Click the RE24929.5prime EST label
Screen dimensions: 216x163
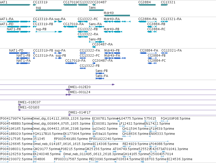pyautogui.click(x=135, y=144)
